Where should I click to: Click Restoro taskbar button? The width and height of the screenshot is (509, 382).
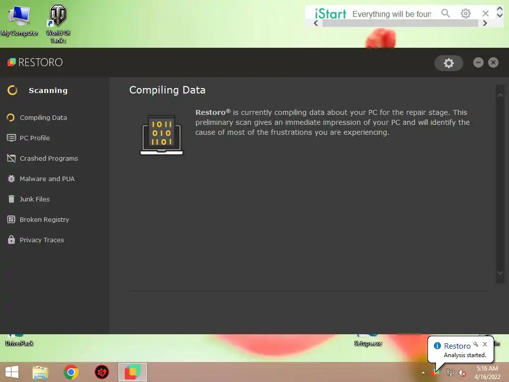[132, 372]
